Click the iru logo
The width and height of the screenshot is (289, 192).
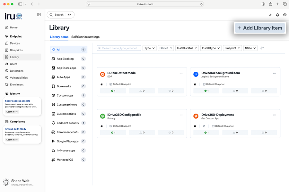[13, 16]
